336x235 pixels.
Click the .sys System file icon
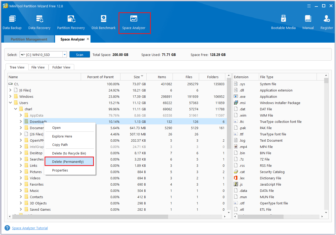click(x=236, y=84)
